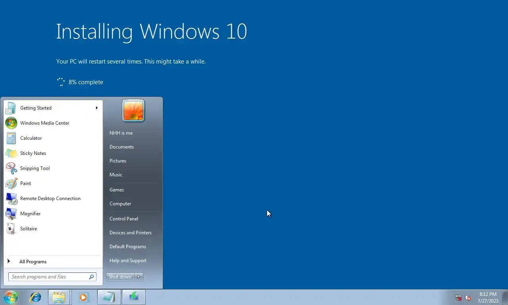Open Internet Explorer from the taskbar
Viewport: 508px width, 305px height.
pyautogui.click(x=35, y=297)
